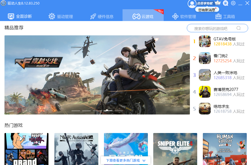Open the 硬件信息 tab
This screenshot has height=165, width=251.
tap(102, 17)
